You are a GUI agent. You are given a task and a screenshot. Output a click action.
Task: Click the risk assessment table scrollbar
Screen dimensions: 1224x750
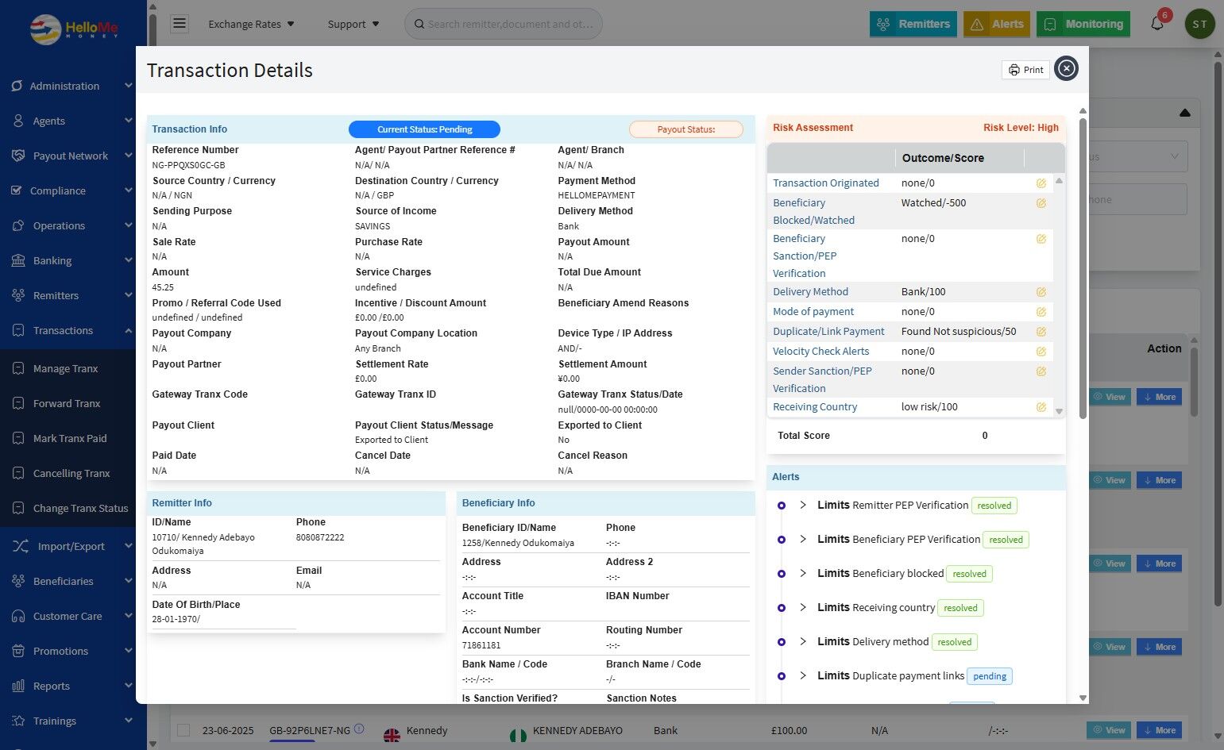coord(1059,295)
